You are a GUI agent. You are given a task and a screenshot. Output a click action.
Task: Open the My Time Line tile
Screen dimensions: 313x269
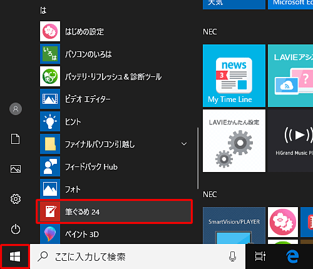point(234,76)
